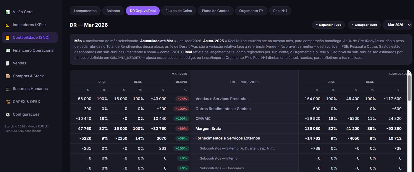Click the 164 000 accumulated budget value
This screenshot has width=414, height=172.
pyautogui.click(x=313, y=99)
